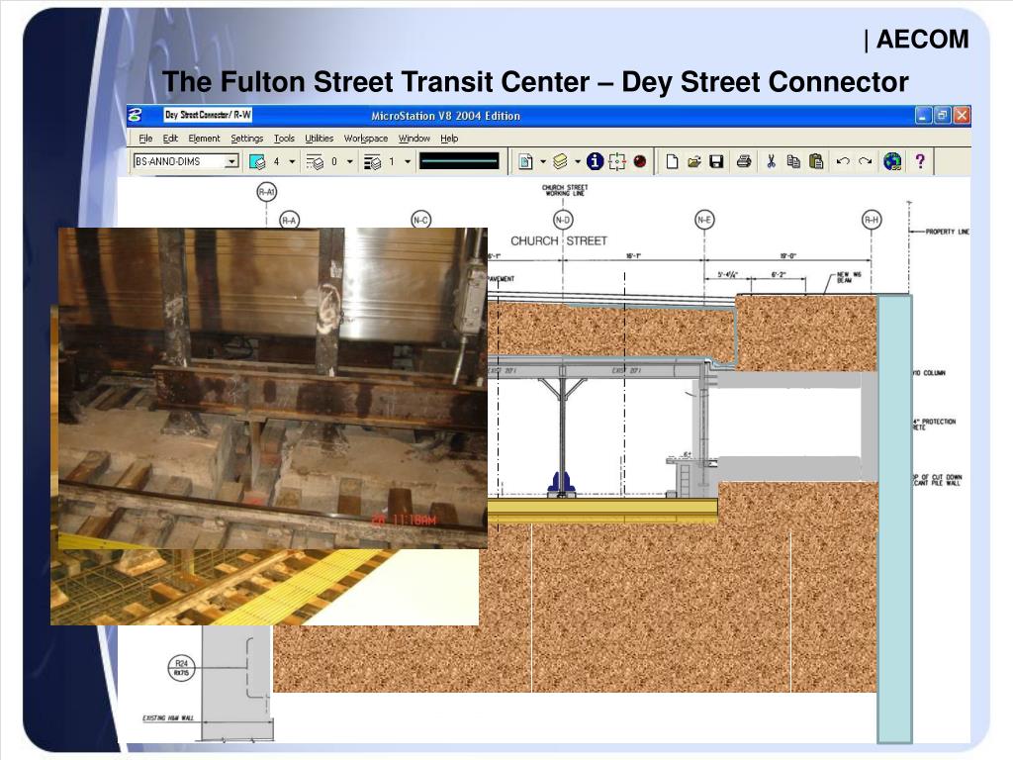
Task: Open the Window menu
Action: click(414, 139)
